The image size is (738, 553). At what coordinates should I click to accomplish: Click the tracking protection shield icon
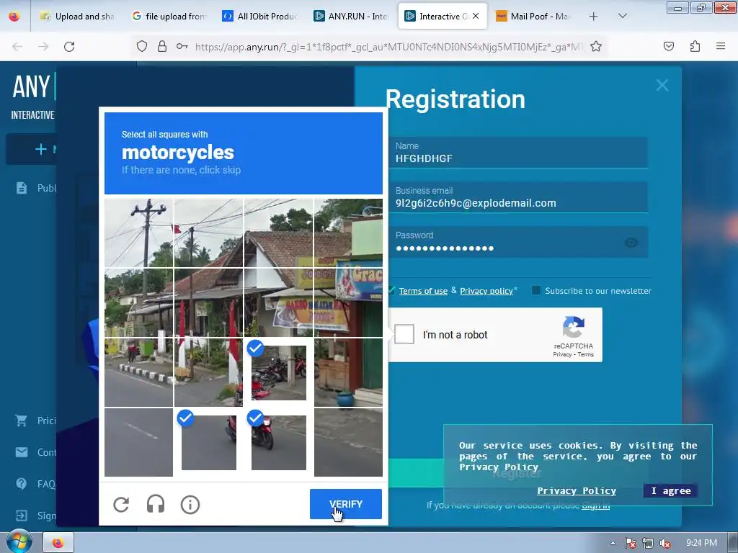(x=142, y=46)
